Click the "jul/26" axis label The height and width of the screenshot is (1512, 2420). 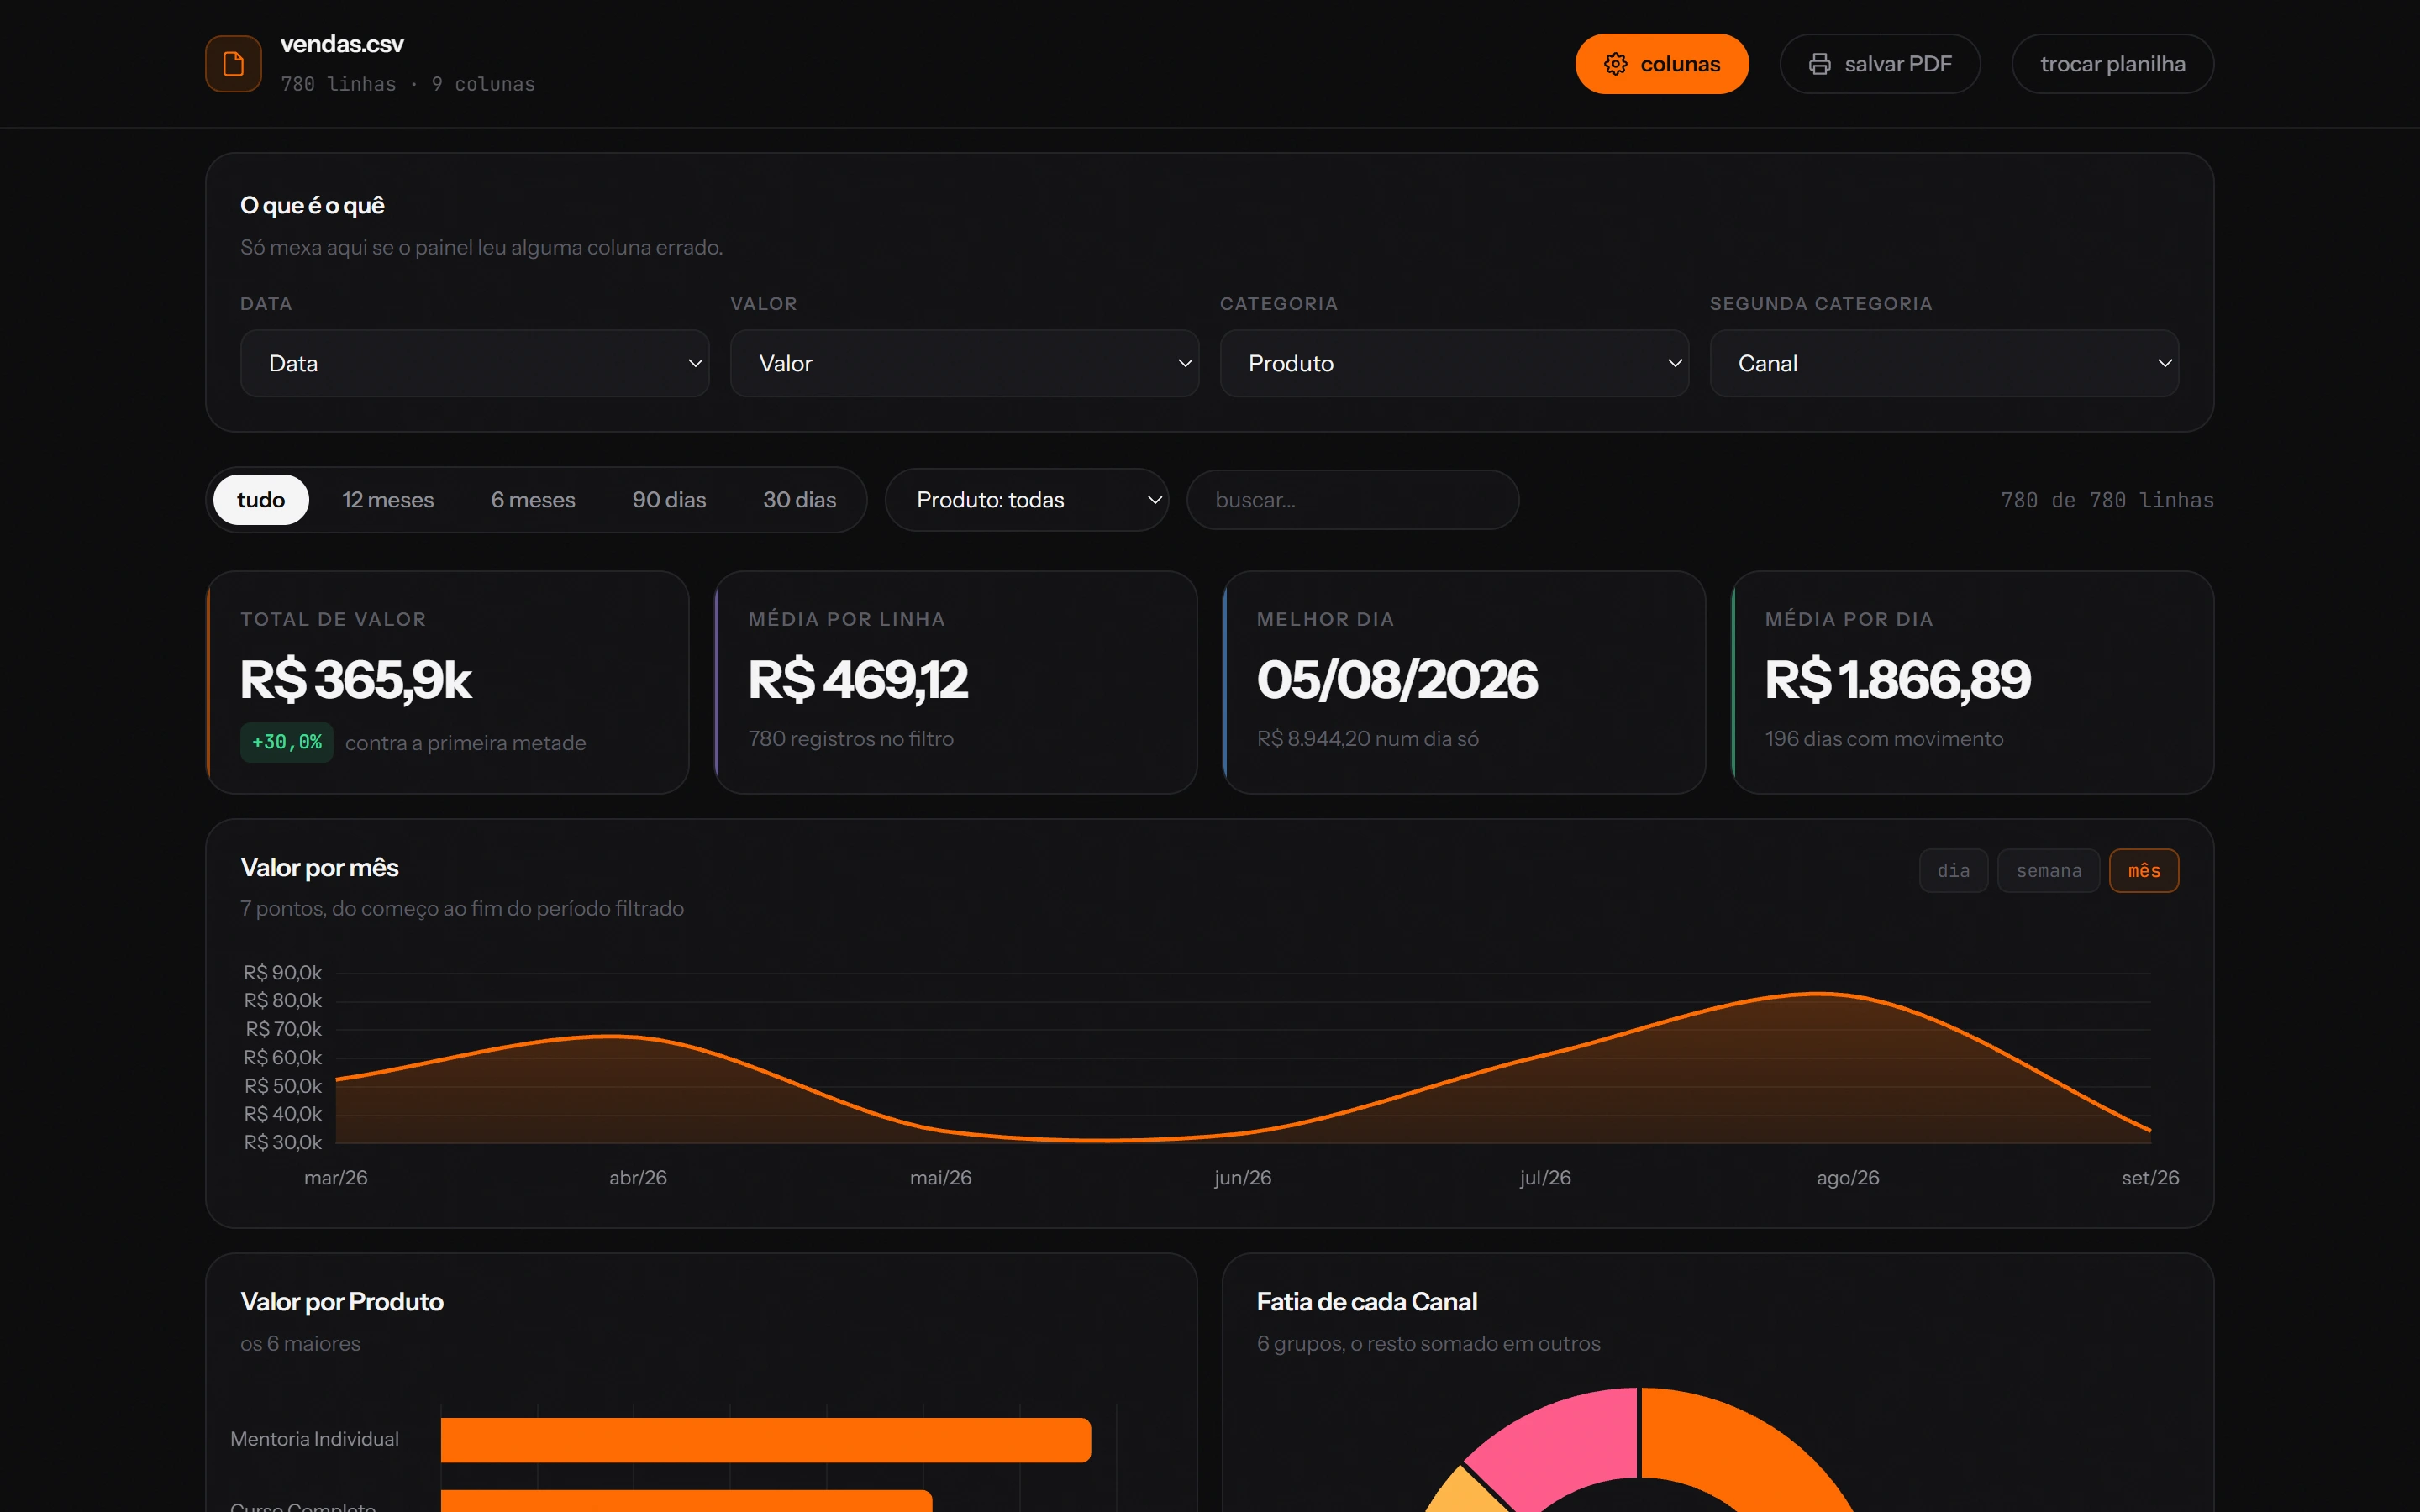coord(1546,1178)
